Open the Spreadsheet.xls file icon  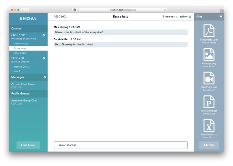pyautogui.click(x=209, y=125)
